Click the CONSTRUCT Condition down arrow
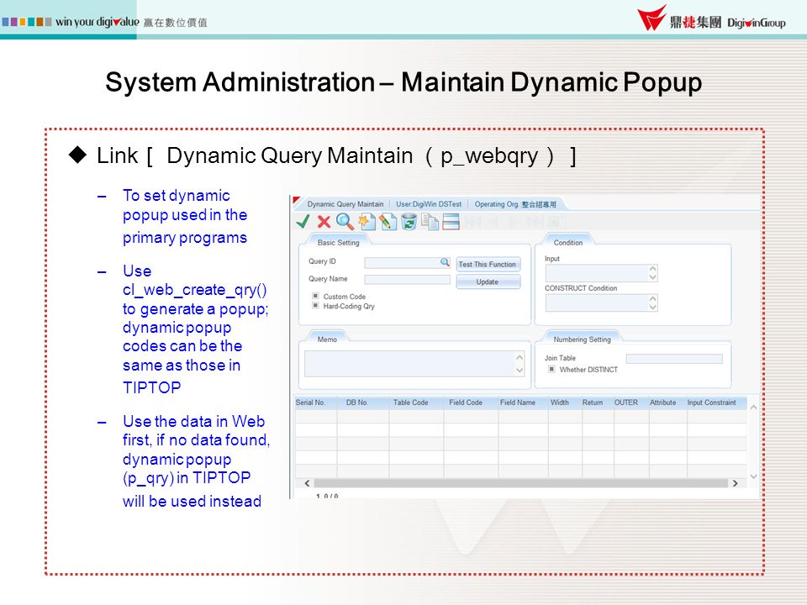Viewport: 807px width, 605px height. pos(652,307)
